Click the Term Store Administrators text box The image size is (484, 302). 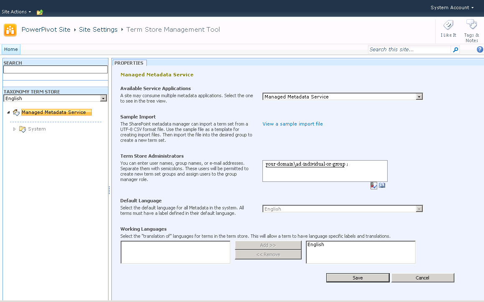(x=325, y=171)
